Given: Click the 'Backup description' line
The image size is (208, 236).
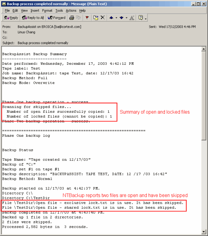Looking at the screenshot, I should [84, 174].
